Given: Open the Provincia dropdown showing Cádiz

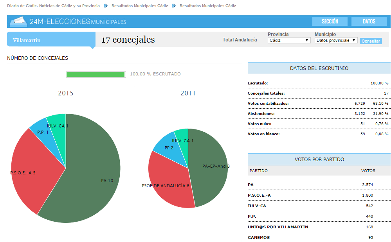Looking at the screenshot, I should tap(289, 40).
